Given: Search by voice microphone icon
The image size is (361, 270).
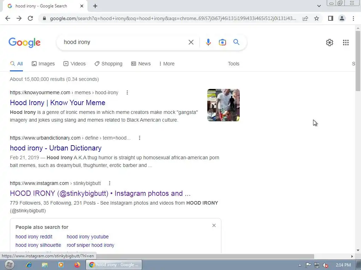Looking at the screenshot, I should 208,42.
